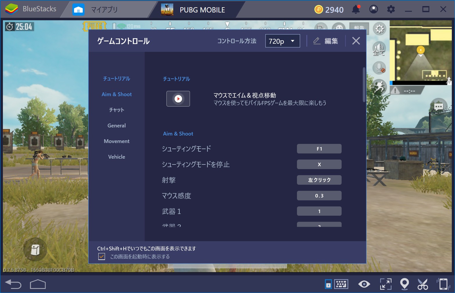Click the 射撃 label
The height and width of the screenshot is (293, 455).
pyautogui.click(x=168, y=180)
